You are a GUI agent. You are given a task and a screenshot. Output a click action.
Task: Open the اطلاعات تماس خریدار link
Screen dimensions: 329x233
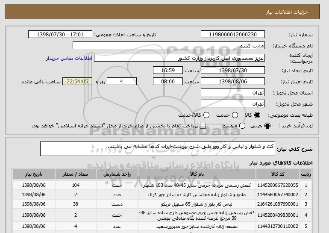pyautogui.click(x=69, y=58)
